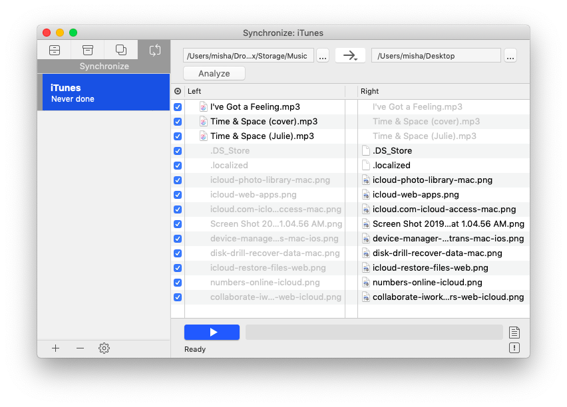Screen dimensions: 567x407
Task: Toggle icloud.com-icloud-access-mac.png checkbox
Action: 178,209
